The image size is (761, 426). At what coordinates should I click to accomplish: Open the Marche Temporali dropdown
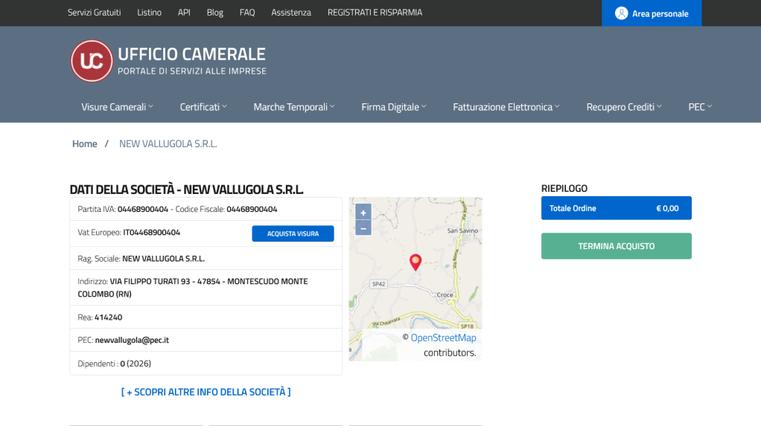click(x=294, y=107)
